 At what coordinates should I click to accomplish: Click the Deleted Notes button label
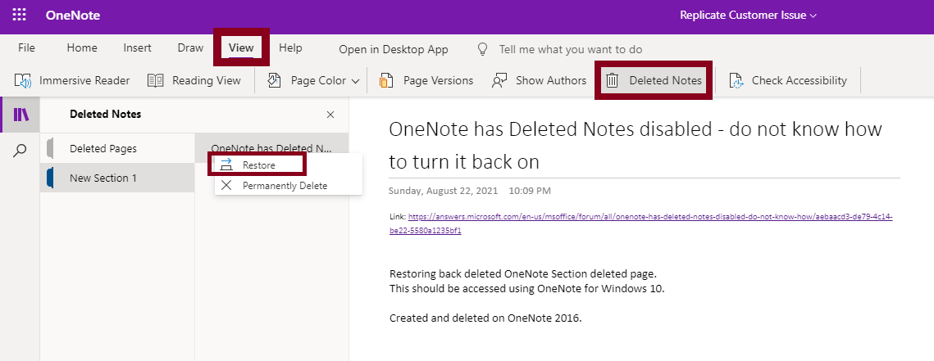665,80
